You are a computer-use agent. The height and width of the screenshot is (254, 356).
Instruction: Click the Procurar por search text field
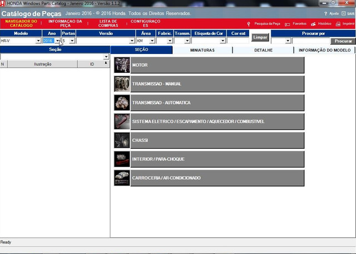coord(311,41)
